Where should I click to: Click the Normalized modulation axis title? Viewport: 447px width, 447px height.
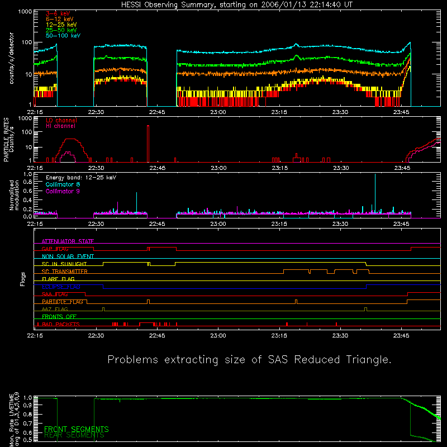point(14,195)
